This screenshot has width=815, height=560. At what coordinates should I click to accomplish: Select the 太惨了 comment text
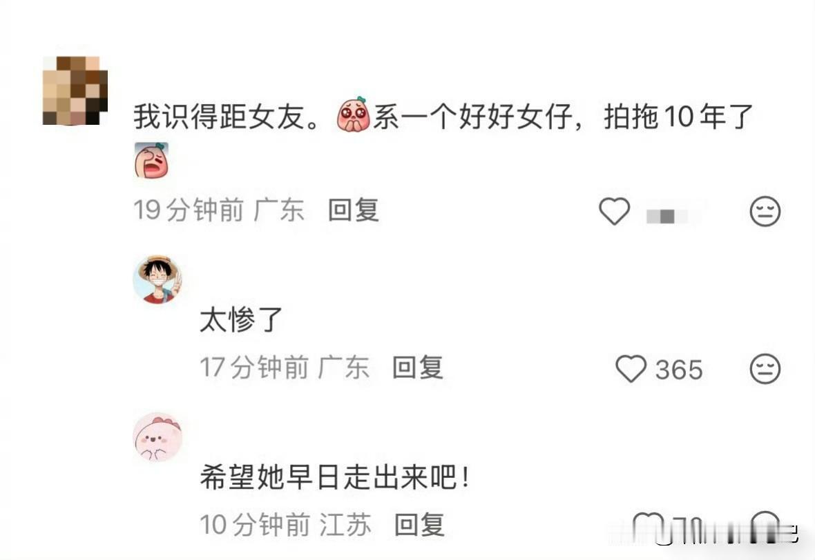(x=241, y=319)
